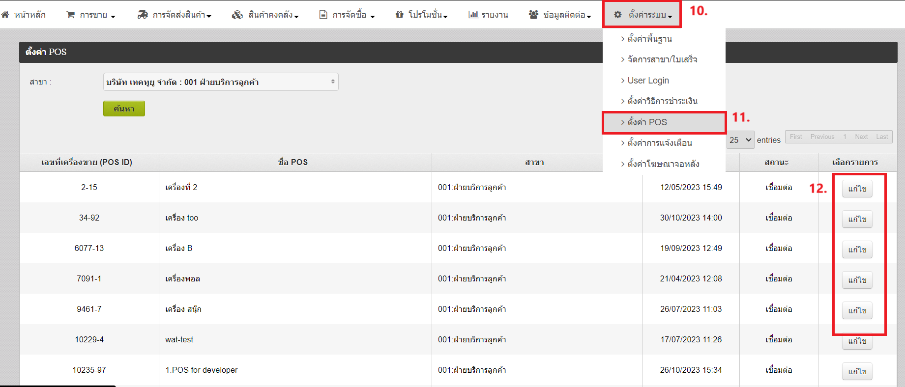This screenshot has width=905, height=387.
Task: Click the เครื่อง สนุ๊ก POS name
Action: point(183,309)
